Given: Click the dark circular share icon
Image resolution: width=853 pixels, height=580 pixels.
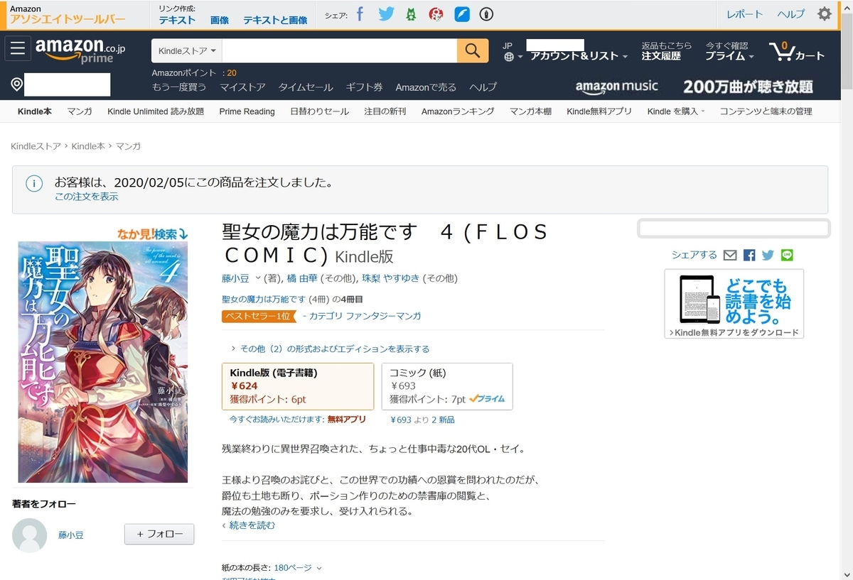Looking at the screenshot, I should 486,14.
